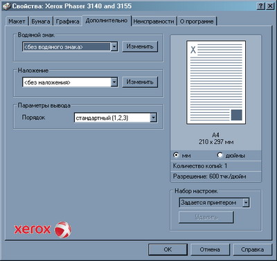The width and height of the screenshot is (277, 261).
Task: Open the Бумага tab
Action: (x=41, y=21)
